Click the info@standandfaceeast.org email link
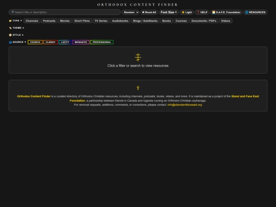Image resolution: width=276 pixels, height=207 pixels. point(185,105)
